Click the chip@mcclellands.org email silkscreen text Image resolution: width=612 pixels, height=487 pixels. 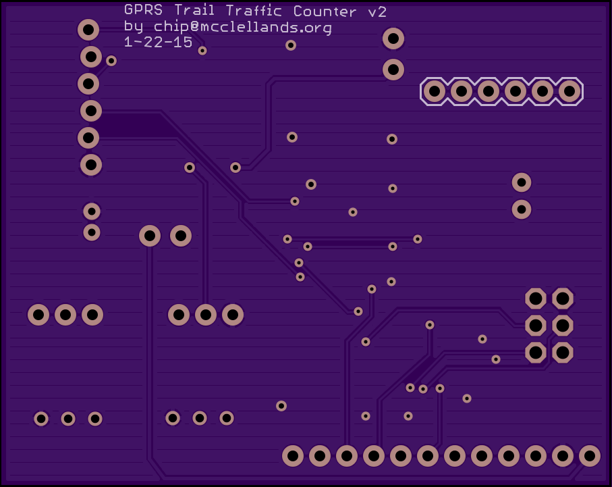(228, 27)
